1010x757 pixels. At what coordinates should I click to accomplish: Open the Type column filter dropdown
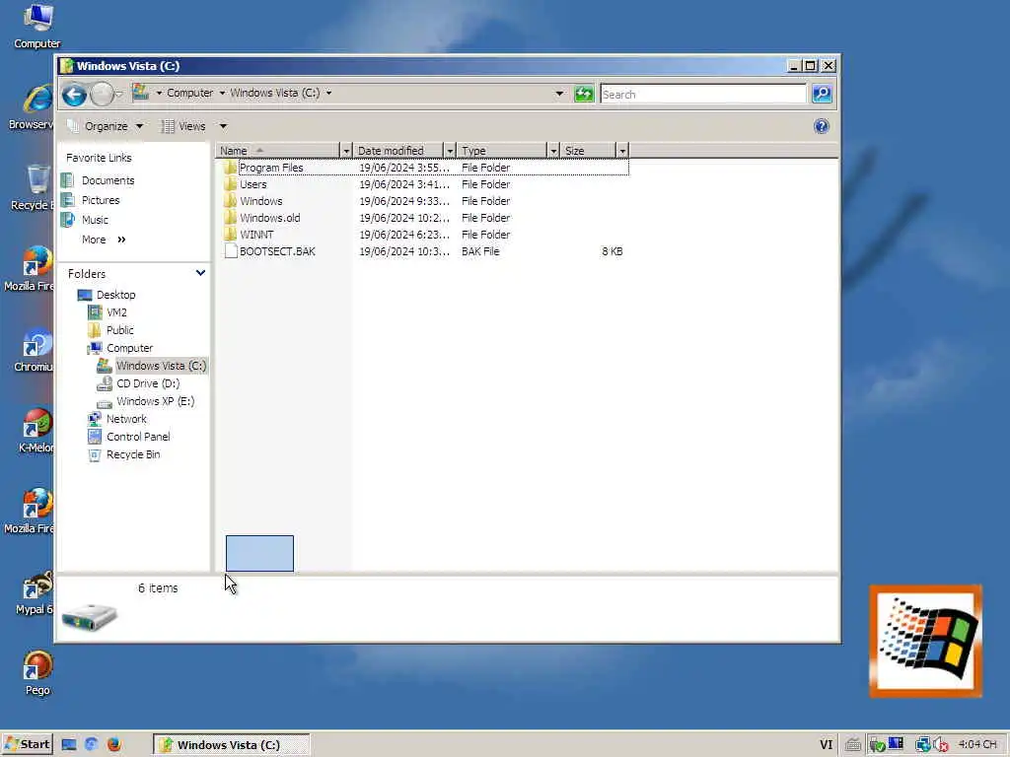[x=552, y=151]
